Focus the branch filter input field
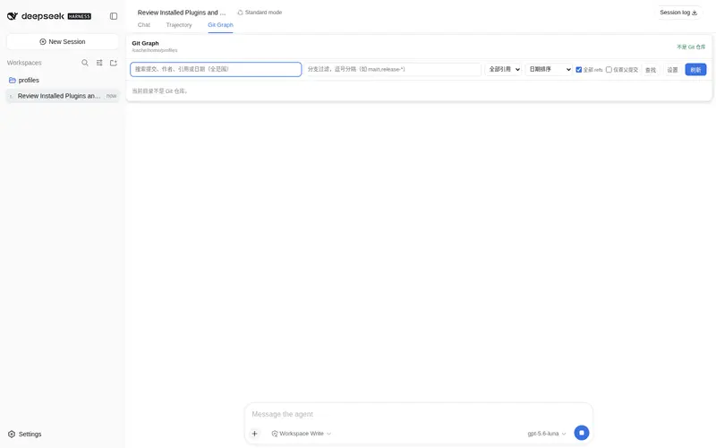 coord(392,69)
